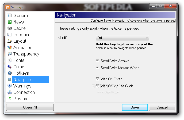Click the Navigation list icon

[x=9, y=79]
